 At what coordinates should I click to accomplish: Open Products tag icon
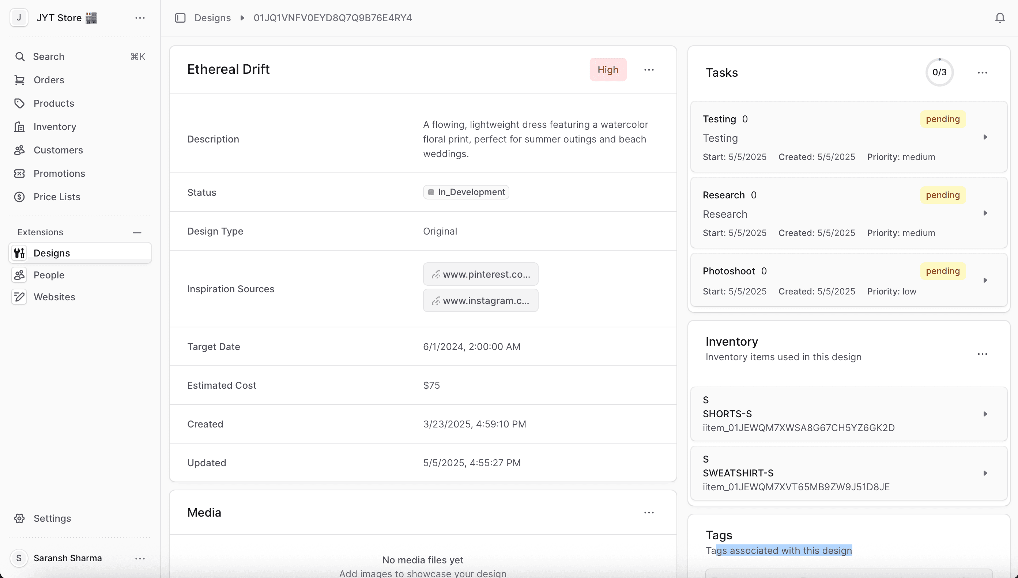pos(19,103)
